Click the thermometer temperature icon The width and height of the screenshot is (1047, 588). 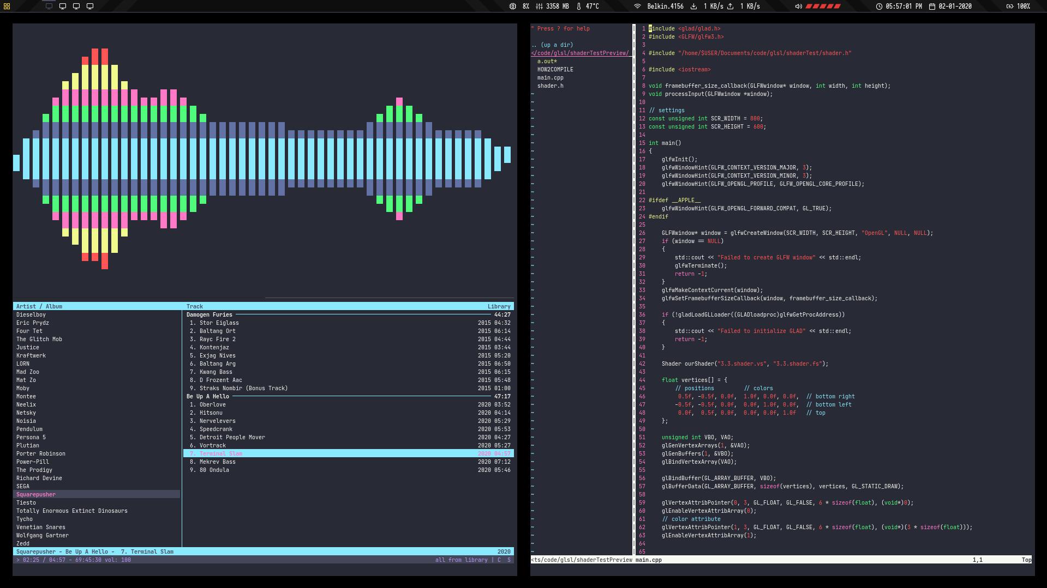(579, 7)
